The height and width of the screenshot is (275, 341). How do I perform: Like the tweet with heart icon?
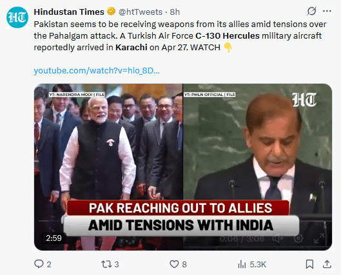coord(174,264)
